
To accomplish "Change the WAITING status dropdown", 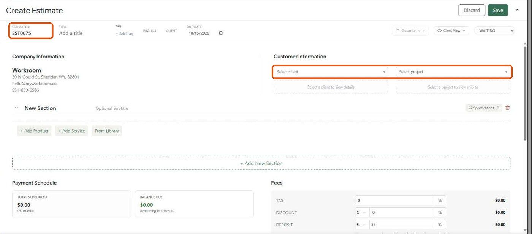I will (x=494, y=31).
